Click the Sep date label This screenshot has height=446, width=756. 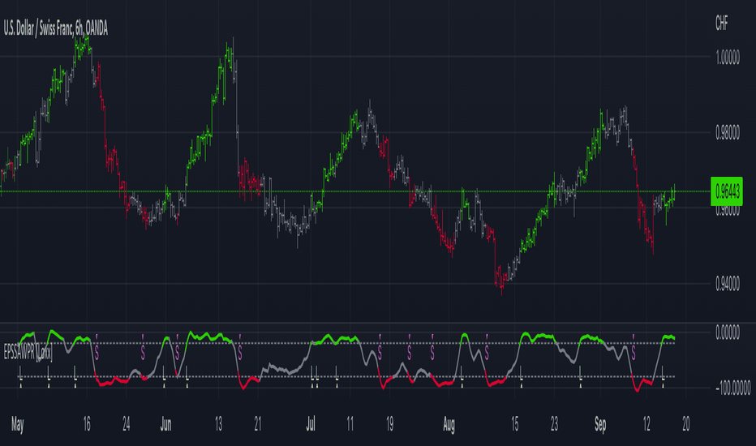(x=599, y=425)
